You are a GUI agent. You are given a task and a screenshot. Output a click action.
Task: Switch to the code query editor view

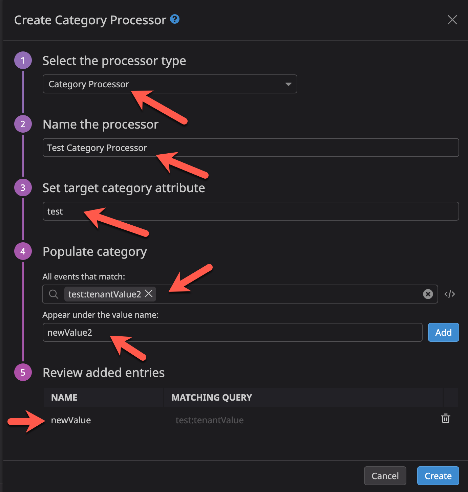coord(449,294)
